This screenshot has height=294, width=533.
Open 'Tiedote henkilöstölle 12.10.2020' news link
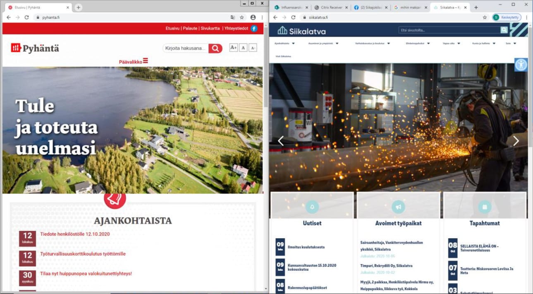[75, 234]
